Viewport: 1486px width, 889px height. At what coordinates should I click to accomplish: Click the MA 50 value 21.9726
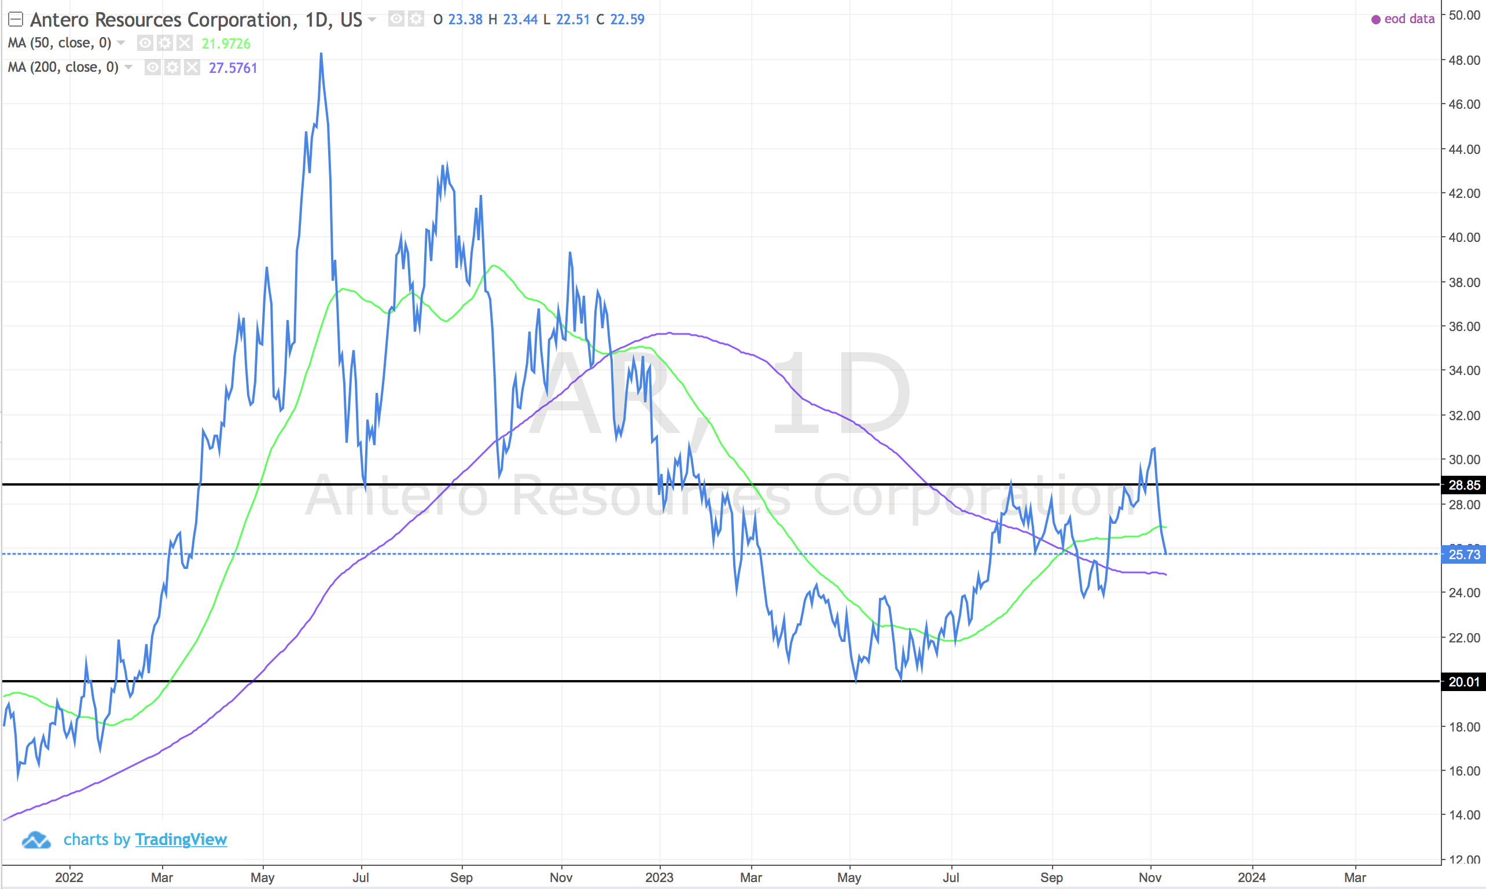click(226, 44)
